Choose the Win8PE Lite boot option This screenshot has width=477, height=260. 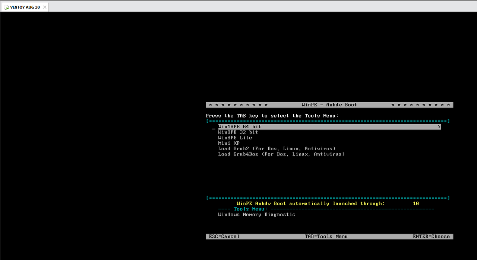[235, 138]
